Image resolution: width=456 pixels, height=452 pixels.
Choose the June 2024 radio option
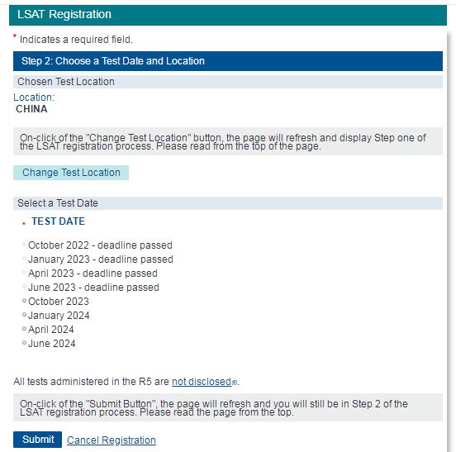coord(25,343)
